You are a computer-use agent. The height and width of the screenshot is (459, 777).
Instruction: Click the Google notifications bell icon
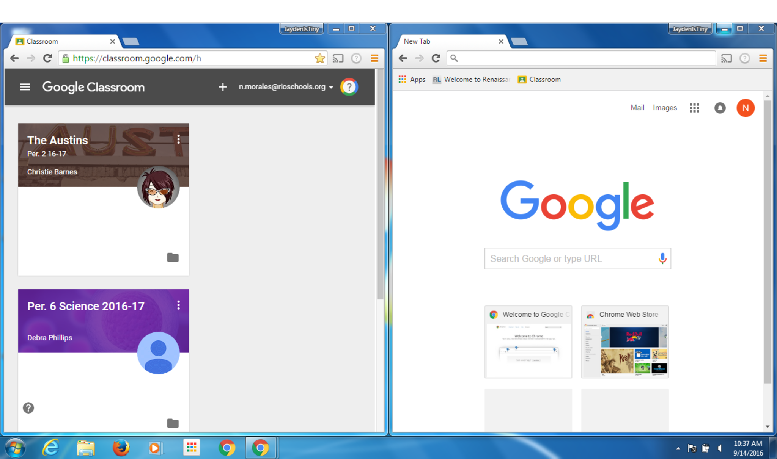[720, 108]
